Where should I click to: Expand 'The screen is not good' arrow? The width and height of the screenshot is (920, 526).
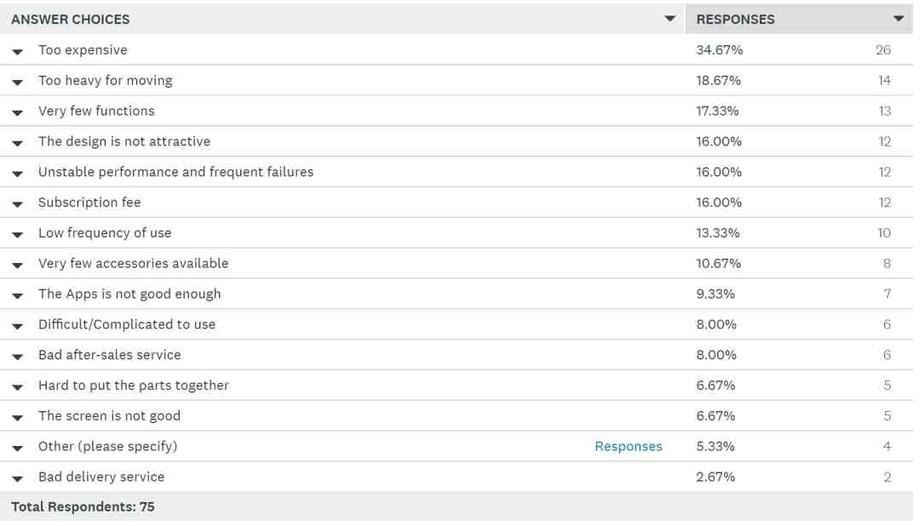click(18, 418)
